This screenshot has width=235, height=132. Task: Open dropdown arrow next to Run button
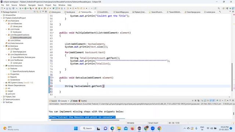(x=28, y=8)
